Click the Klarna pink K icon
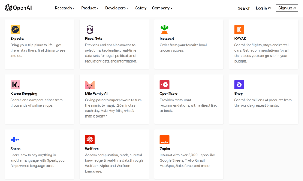Image resolution: width=303 pixels, height=181 pixels. click(15, 85)
